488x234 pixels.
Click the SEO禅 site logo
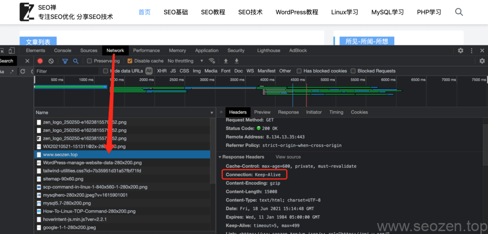27,12
